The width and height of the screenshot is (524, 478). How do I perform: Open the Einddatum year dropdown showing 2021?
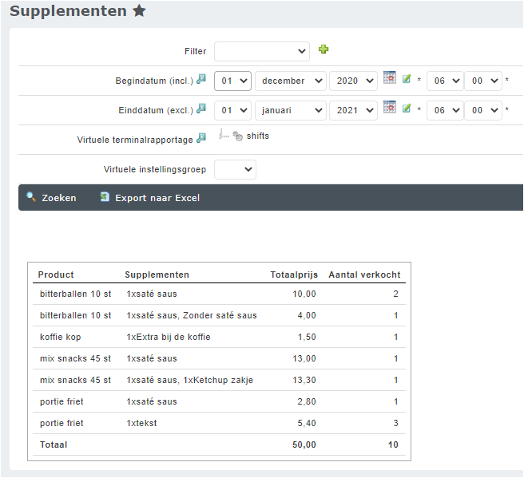pos(352,110)
